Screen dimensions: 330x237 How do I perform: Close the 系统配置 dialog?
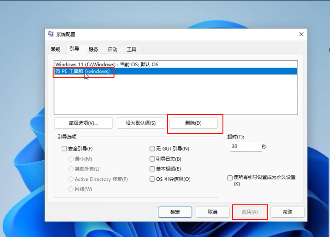(301, 34)
